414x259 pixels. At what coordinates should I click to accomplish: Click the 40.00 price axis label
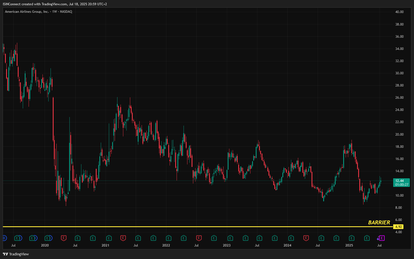(x=399, y=12)
